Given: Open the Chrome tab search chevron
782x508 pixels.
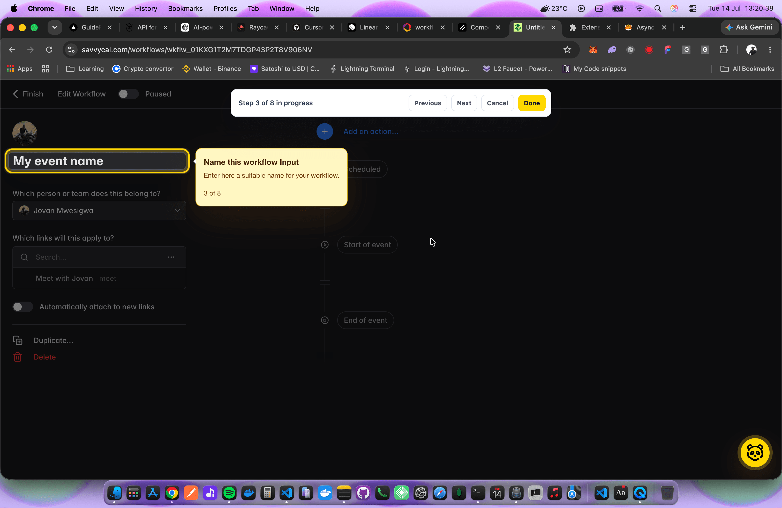Looking at the screenshot, I should click(55, 27).
